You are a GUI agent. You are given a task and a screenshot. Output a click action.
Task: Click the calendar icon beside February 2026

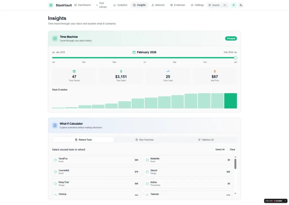[134, 52]
